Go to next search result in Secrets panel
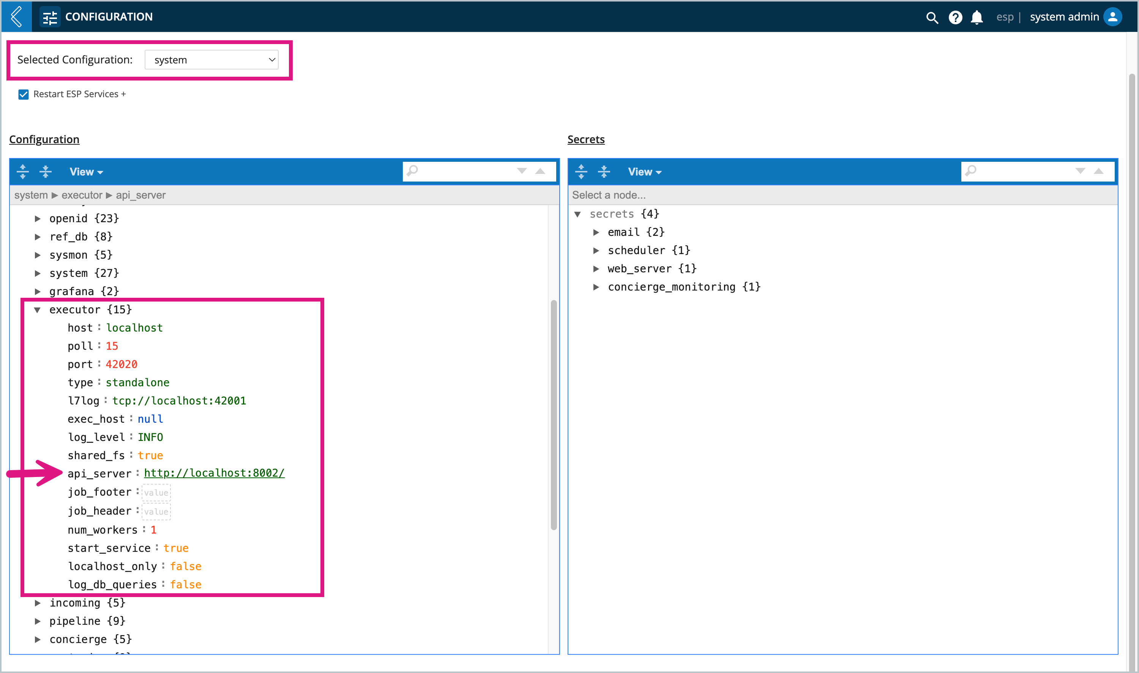 point(1080,171)
